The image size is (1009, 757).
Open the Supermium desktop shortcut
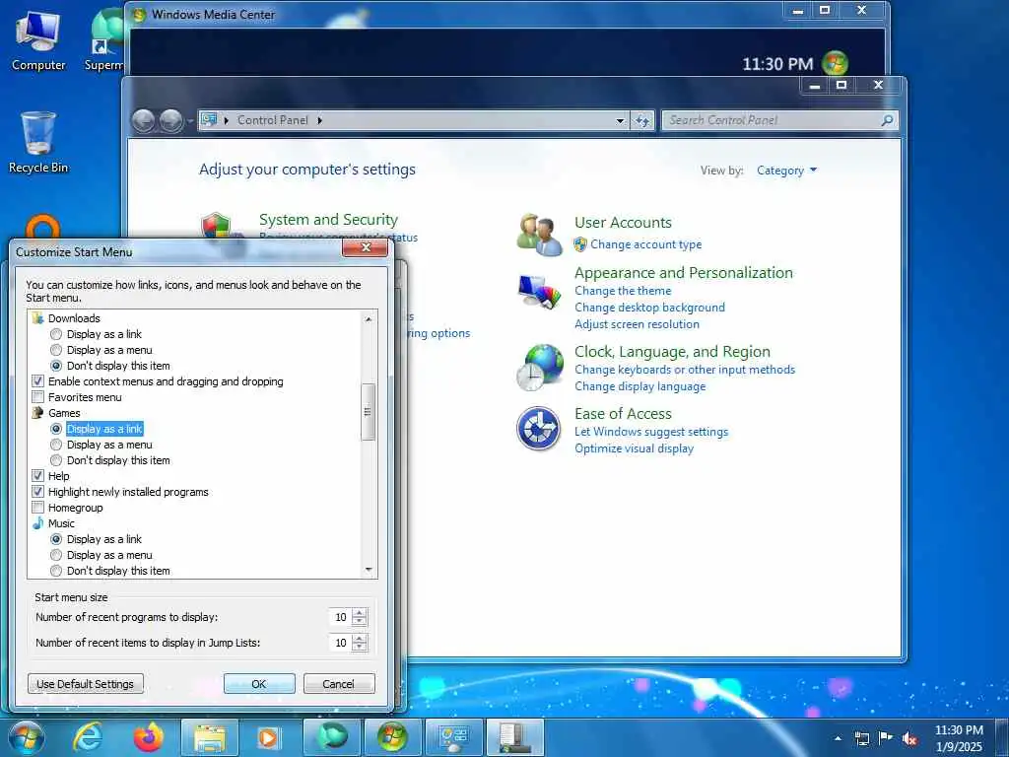[x=104, y=40]
